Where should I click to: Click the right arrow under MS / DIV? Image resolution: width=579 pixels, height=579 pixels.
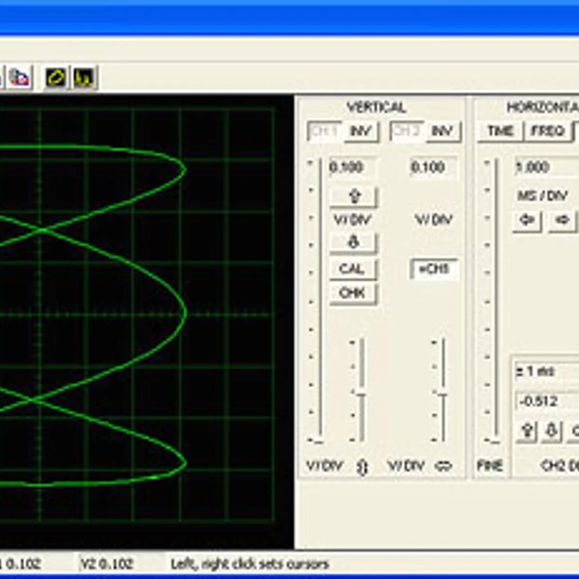click(x=562, y=220)
